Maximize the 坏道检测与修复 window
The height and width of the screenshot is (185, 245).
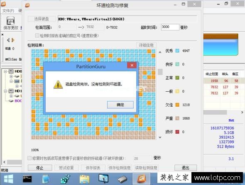coord(184,4)
